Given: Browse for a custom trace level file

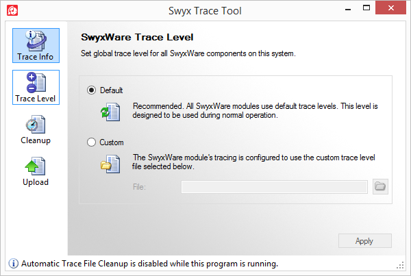Looking at the screenshot, I should [380, 186].
